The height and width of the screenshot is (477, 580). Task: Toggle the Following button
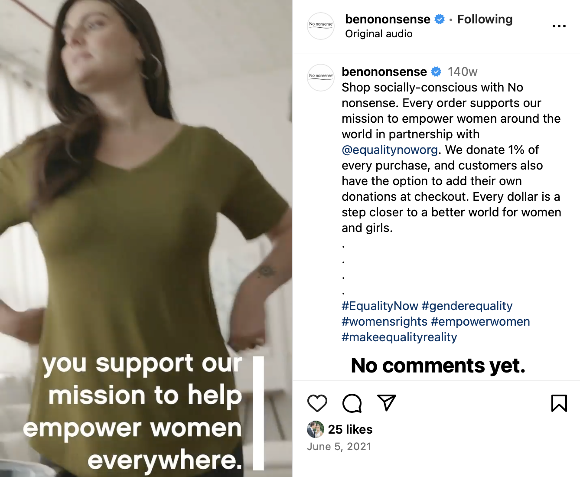coord(485,20)
